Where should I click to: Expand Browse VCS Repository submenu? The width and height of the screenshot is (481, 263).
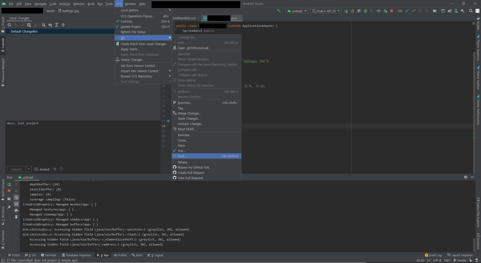[x=143, y=76]
